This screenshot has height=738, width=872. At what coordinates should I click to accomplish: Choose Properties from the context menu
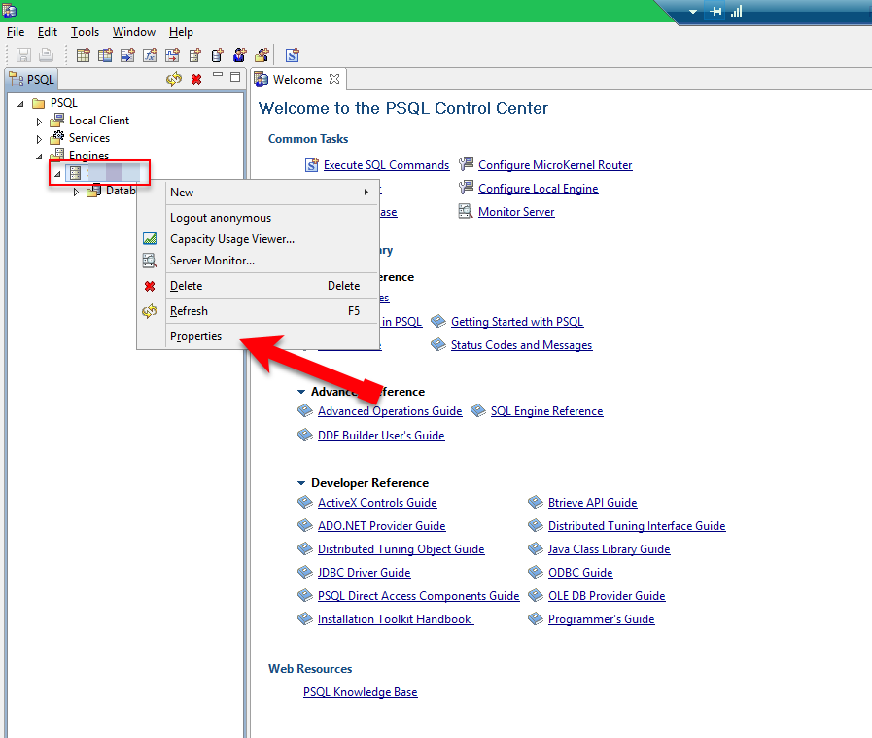(195, 336)
